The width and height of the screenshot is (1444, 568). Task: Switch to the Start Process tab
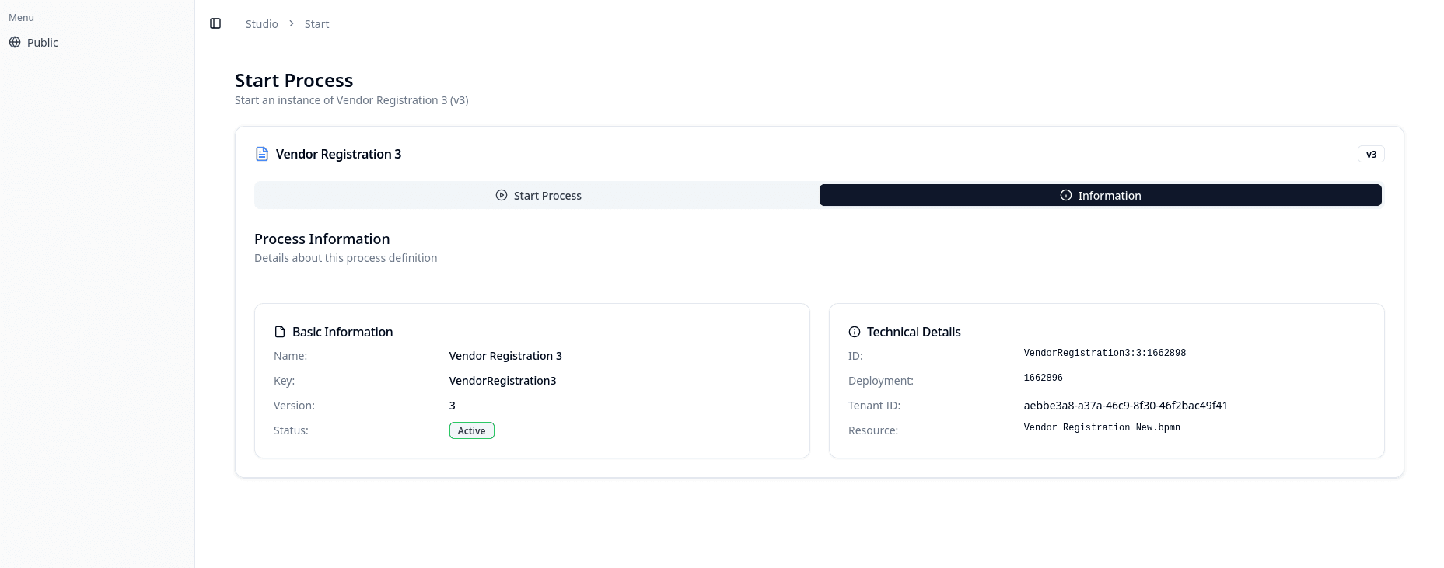(537, 195)
